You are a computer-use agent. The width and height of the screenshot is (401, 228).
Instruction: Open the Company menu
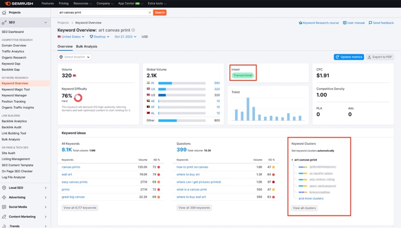105,4
